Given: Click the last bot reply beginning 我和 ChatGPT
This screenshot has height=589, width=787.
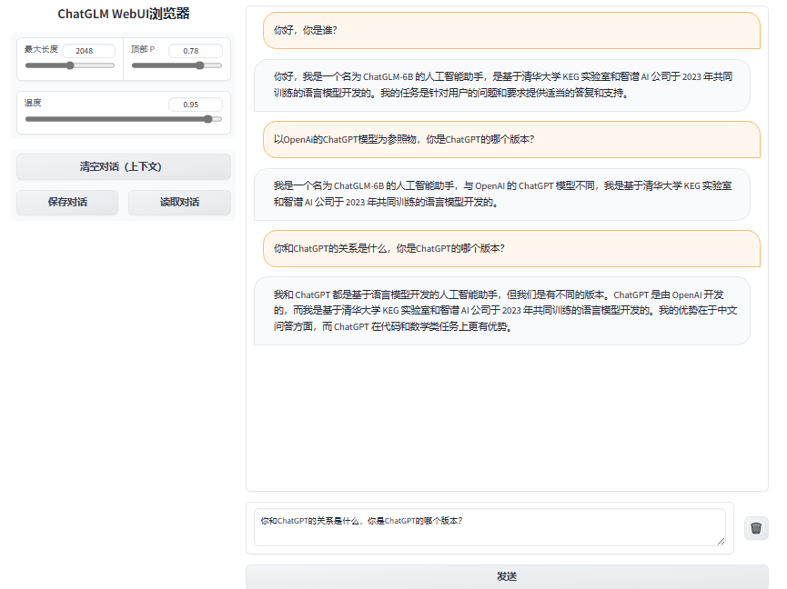Looking at the screenshot, I should (501, 311).
